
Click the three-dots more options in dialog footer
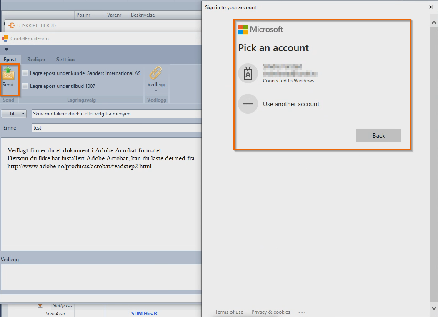(302, 312)
